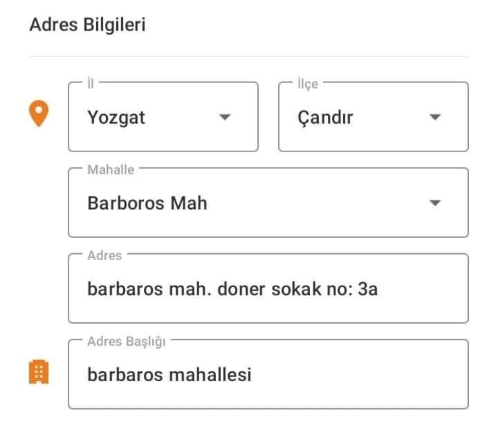Expand the İl dropdown arrow
Image resolution: width=498 pixels, height=433 pixels.
coord(225,117)
